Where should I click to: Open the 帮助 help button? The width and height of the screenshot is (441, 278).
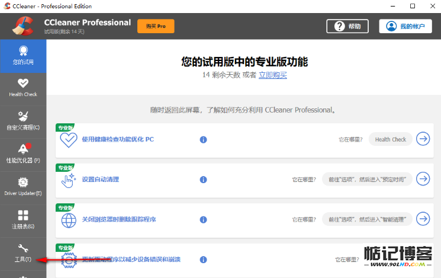(x=347, y=26)
